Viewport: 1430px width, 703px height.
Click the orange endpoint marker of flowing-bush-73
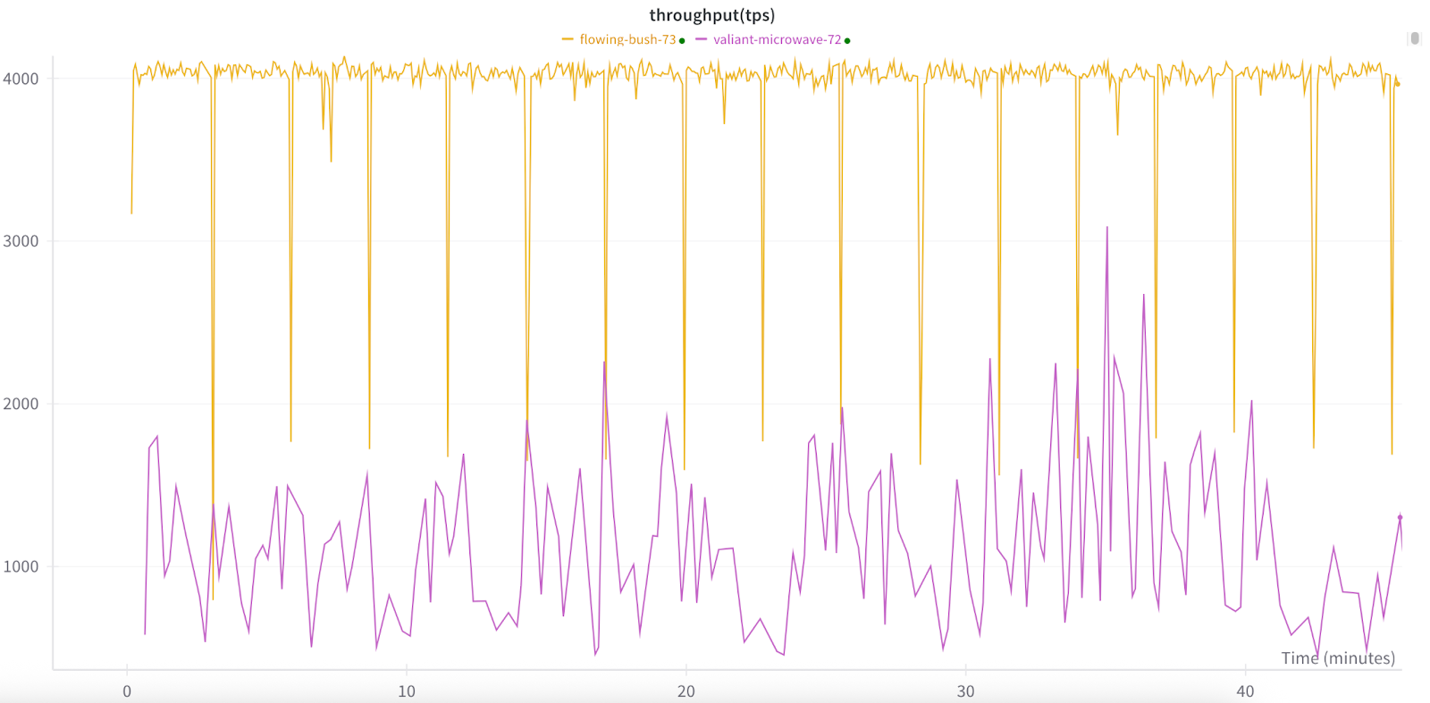tap(1398, 84)
